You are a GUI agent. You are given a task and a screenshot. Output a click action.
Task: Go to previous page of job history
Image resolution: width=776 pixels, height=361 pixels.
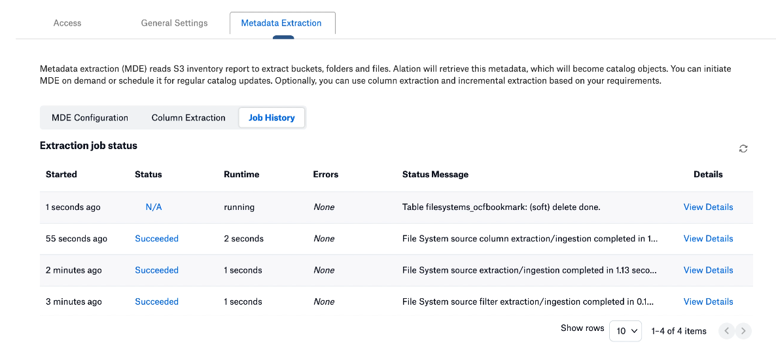[726, 331]
